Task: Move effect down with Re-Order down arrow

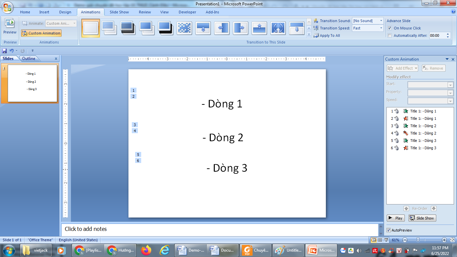Action: 434,208
